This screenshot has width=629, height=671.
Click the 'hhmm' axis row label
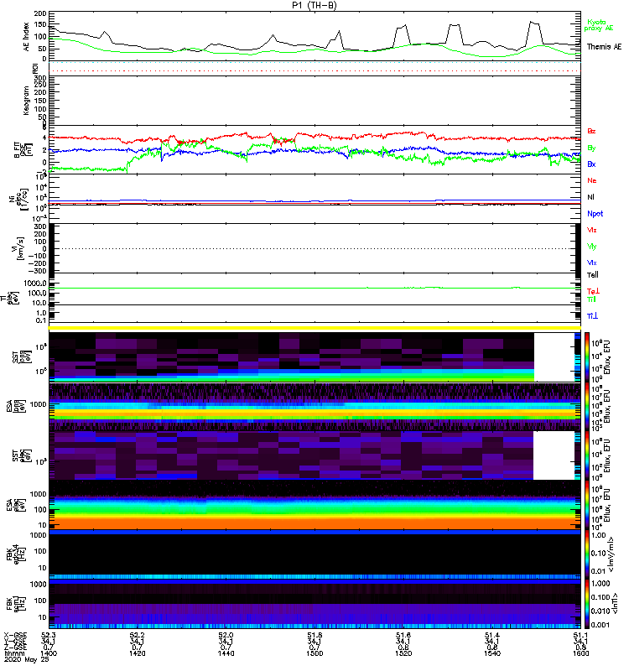click(13, 653)
